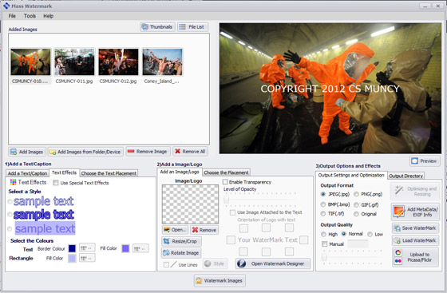Toggle Enable Transparency checkbox

(225, 182)
